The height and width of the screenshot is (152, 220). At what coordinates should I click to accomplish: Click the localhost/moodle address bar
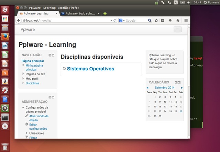[x=66, y=21]
